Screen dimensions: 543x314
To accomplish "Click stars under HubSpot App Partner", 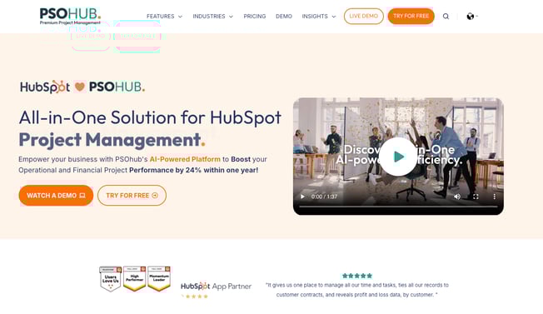I will pos(195,297).
